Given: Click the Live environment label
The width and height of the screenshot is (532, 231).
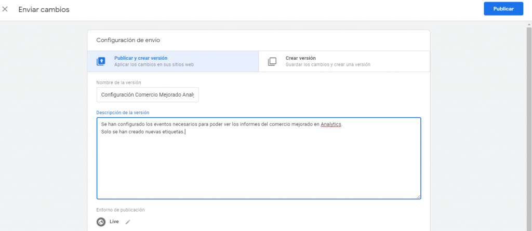Looking at the screenshot, I should tap(114, 222).
